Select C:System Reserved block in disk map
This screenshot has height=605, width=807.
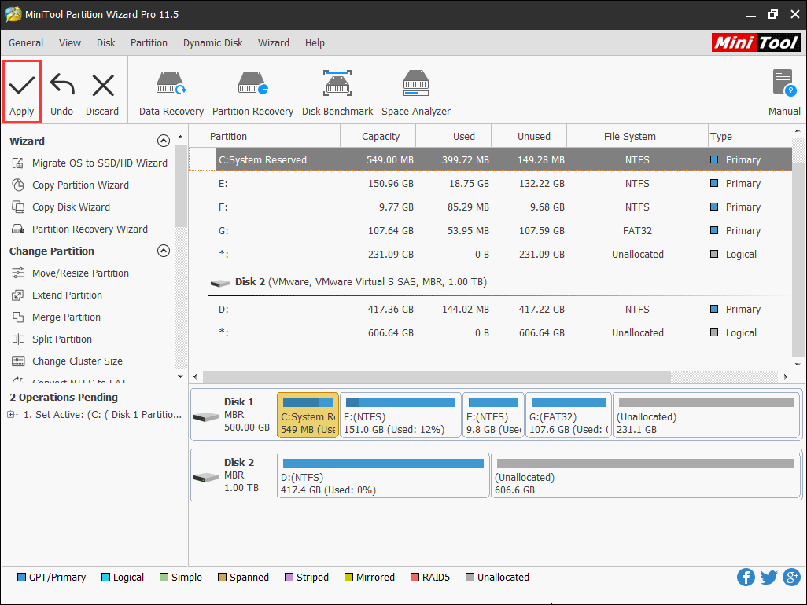(x=308, y=415)
